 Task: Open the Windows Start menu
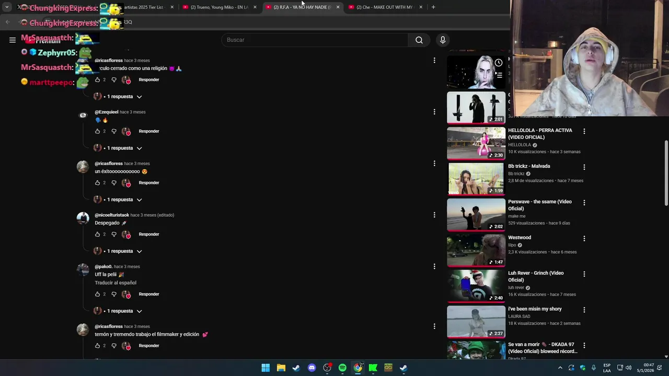pos(266,368)
